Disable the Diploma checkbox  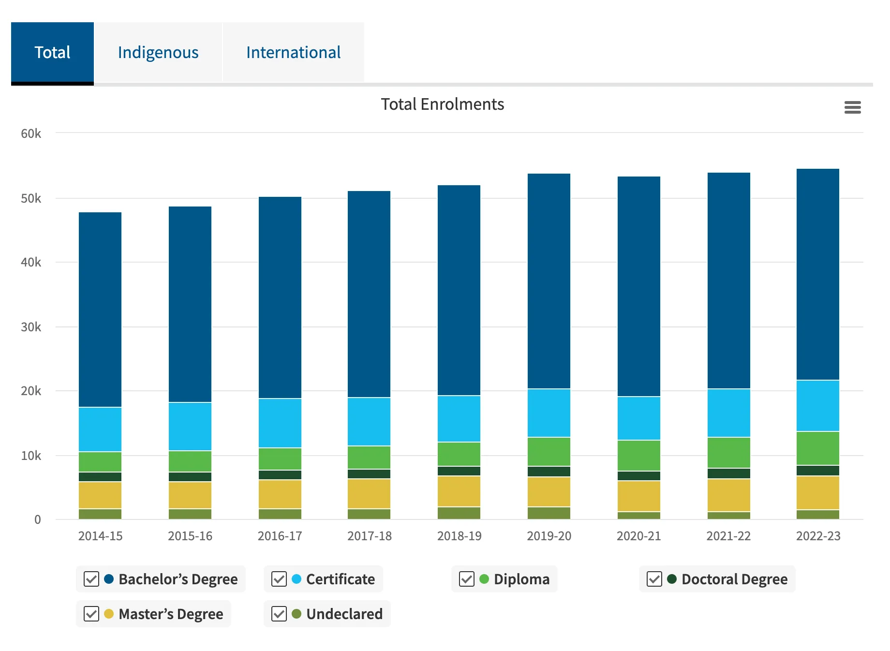467,579
